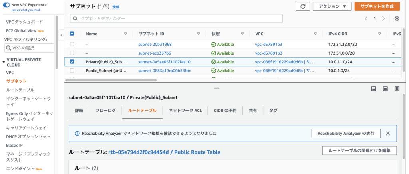Maximize the details split panel

397,89
